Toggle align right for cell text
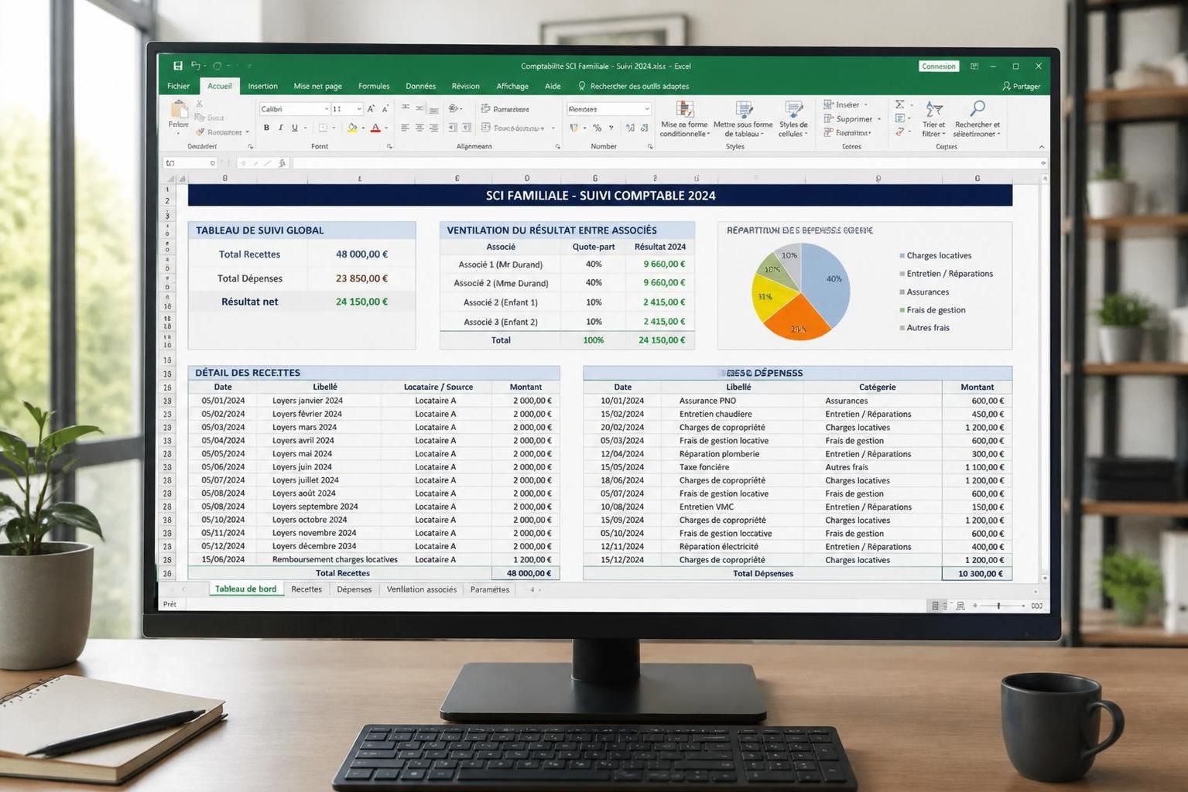 click(433, 128)
